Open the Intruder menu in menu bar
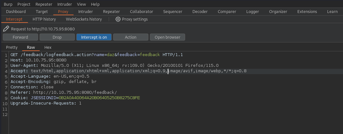 pos(64,4)
